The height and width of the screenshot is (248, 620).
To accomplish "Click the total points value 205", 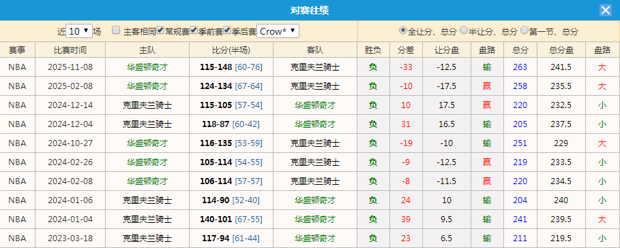I will tap(520, 124).
